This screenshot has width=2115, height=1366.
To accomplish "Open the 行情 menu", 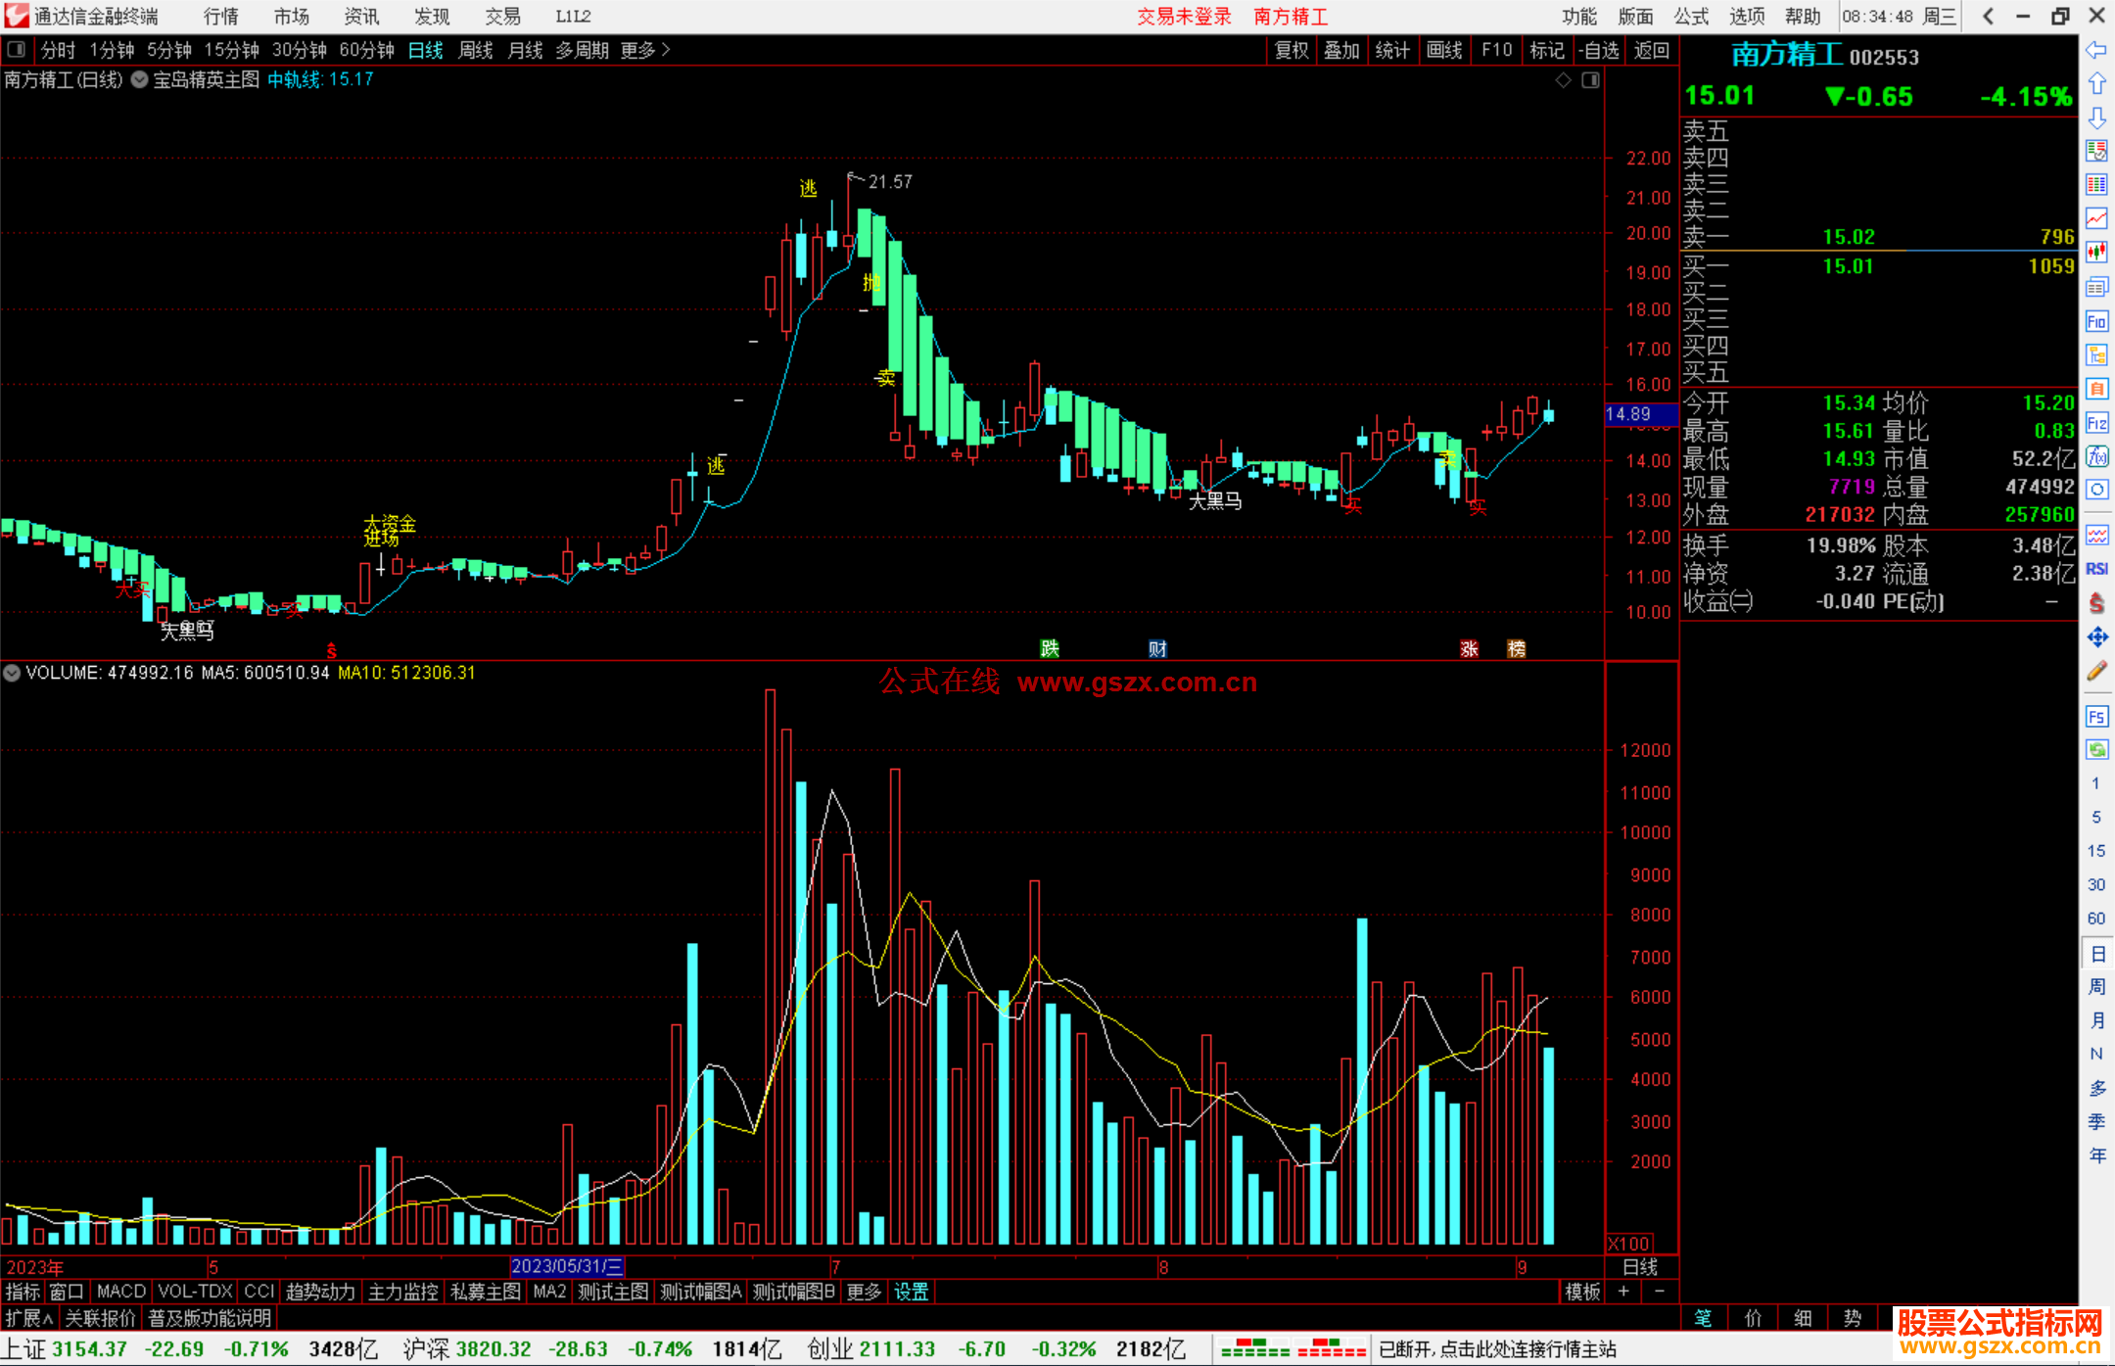I will (x=220, y=17).
